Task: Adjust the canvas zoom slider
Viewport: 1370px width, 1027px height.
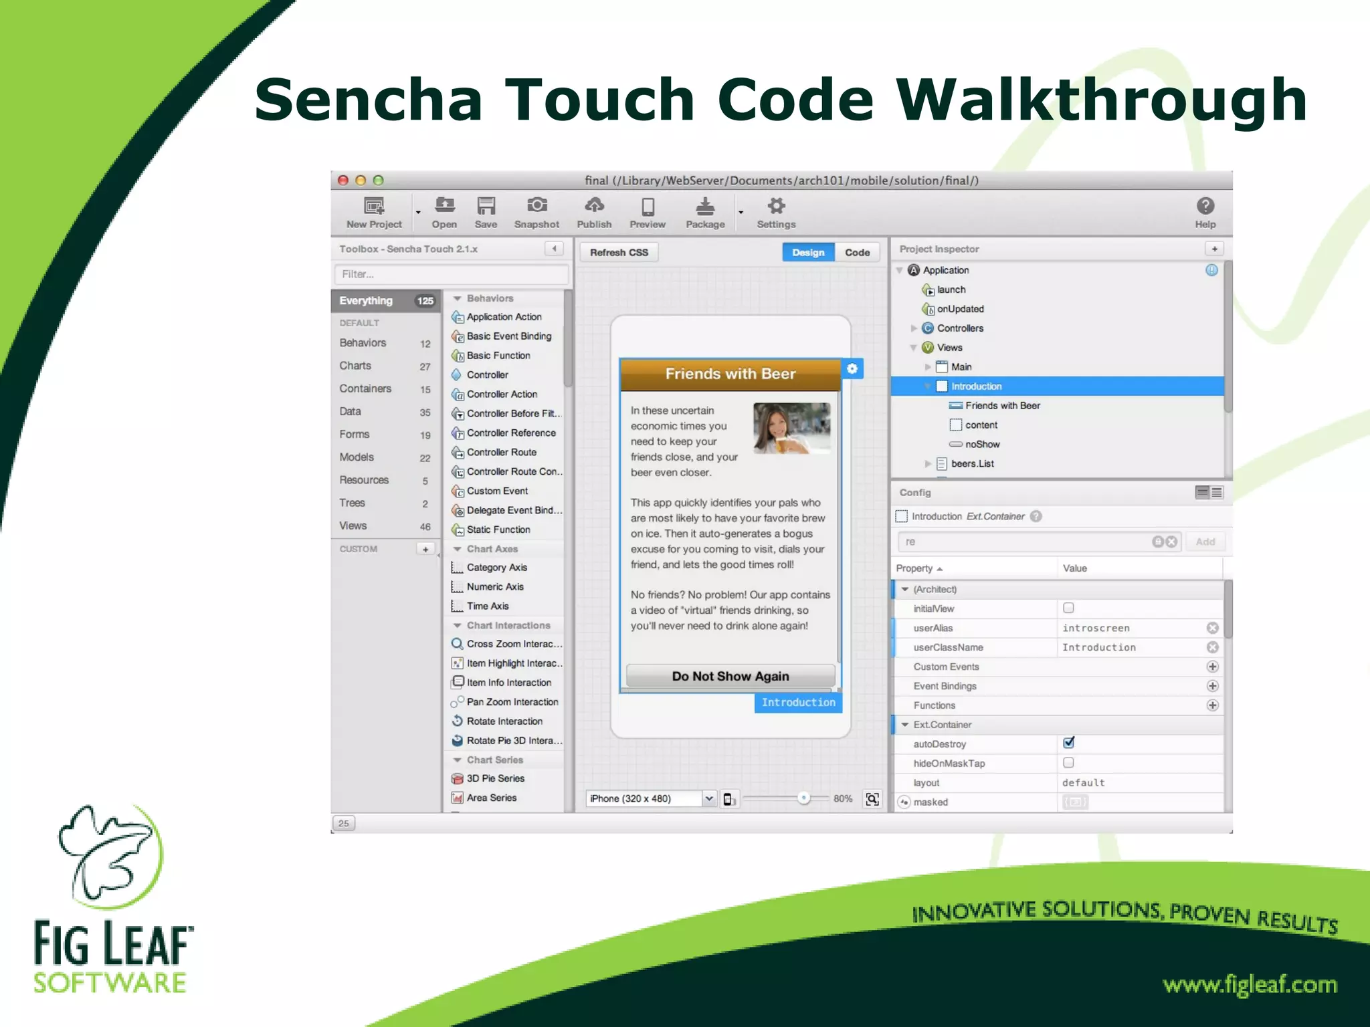Action: click(x=804, y=798)
